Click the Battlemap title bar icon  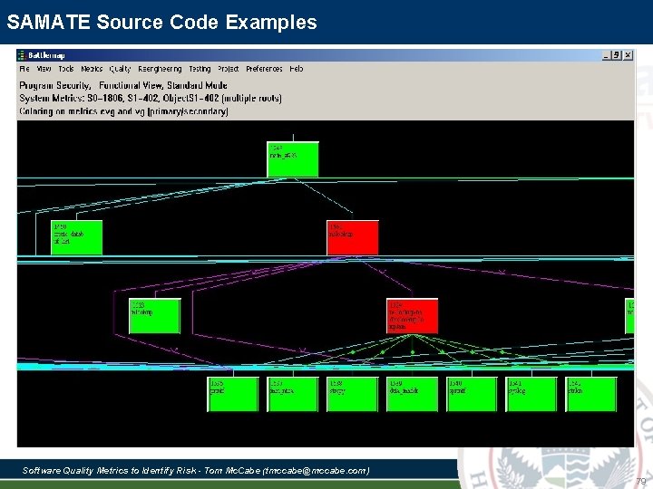[22, 55]
